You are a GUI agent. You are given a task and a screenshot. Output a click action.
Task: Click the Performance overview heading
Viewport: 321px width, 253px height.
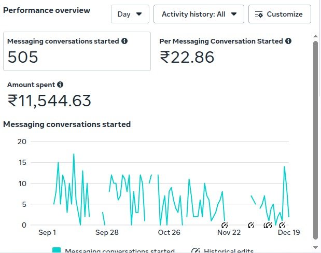click(x=47, y=10)
